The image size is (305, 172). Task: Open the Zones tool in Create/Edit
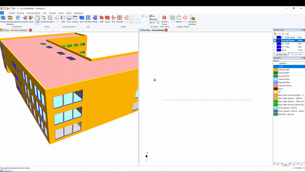[31, 19]
